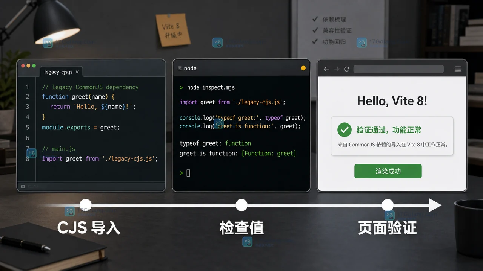
Task: Click the orange status dot in node window
Action: 303,68
